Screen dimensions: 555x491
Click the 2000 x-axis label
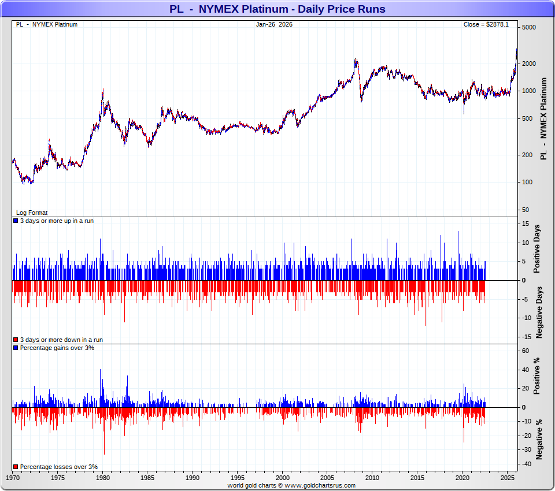coord(283,478)
